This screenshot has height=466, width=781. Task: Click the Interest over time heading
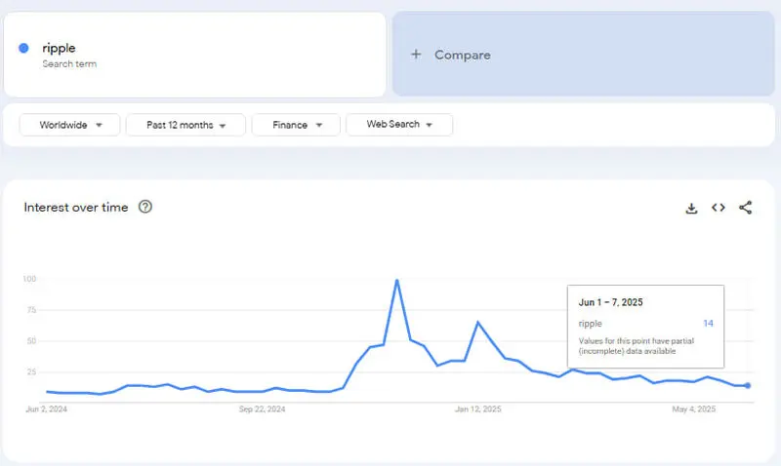(x=76, y=208)
